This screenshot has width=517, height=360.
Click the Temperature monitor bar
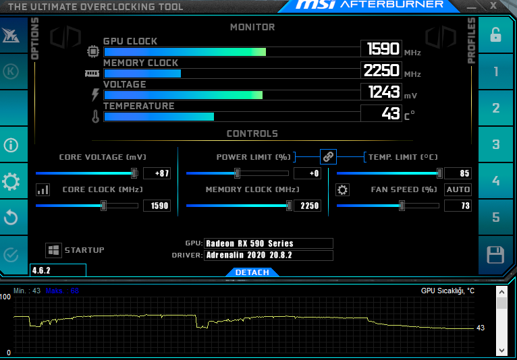pyautogui.click(x=232, y=117)
